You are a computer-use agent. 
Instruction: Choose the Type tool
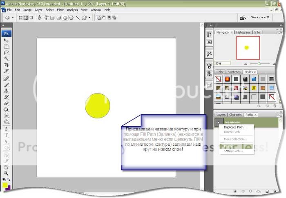coord(7,135)
